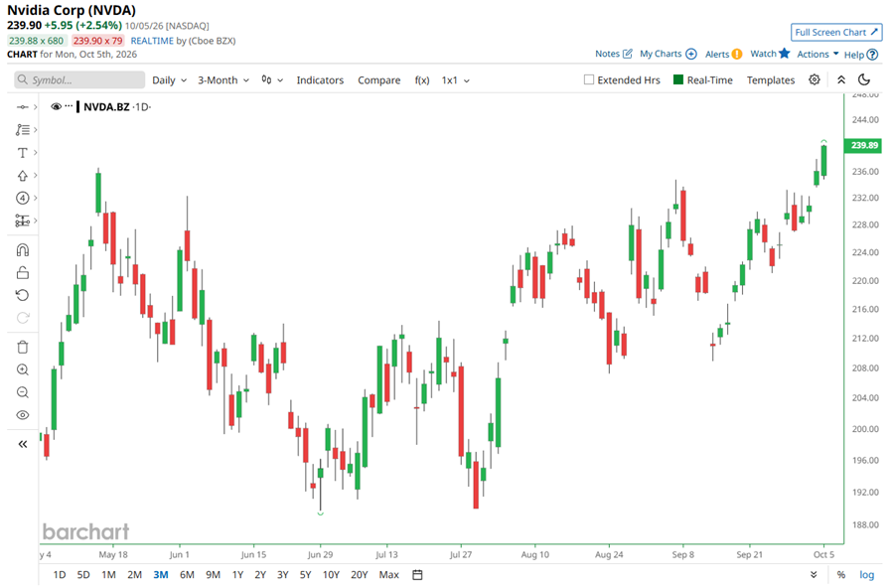This screenshot has width=891, height=586.
Task: Select the 10Y range tab
Action: coord(331,575)
